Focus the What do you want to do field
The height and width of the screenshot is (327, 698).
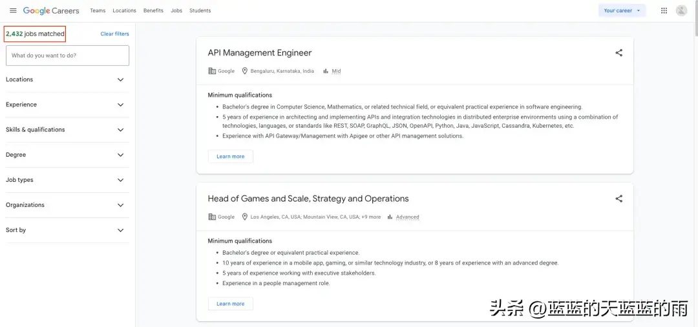[67, 55]
